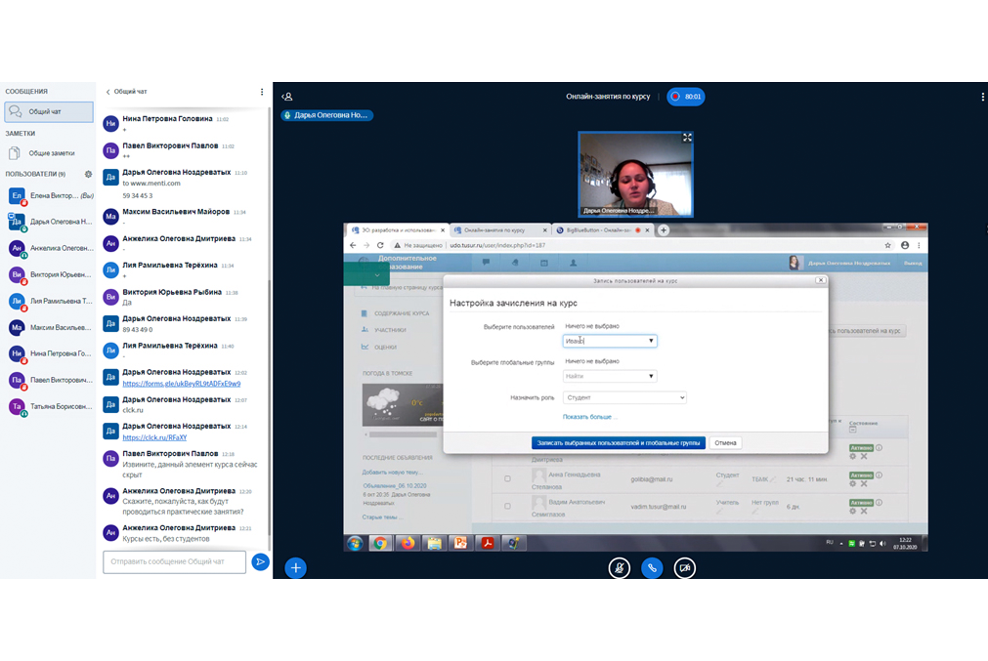
Task: Open the Moodle messages speech-bubble icon
Action: coord(486,263)
